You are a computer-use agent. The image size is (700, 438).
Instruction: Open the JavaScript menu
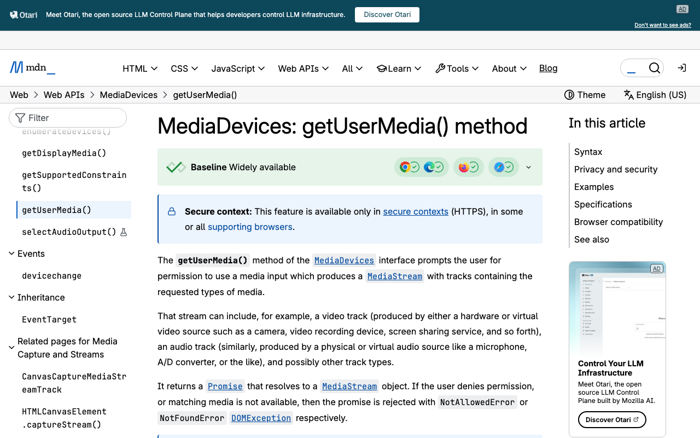238,68
